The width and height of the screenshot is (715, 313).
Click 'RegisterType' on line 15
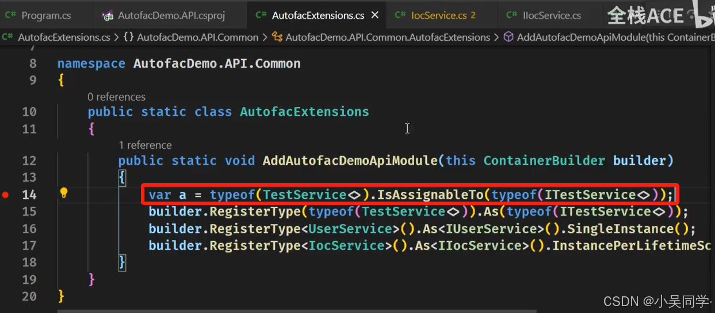tap(255, 212)
